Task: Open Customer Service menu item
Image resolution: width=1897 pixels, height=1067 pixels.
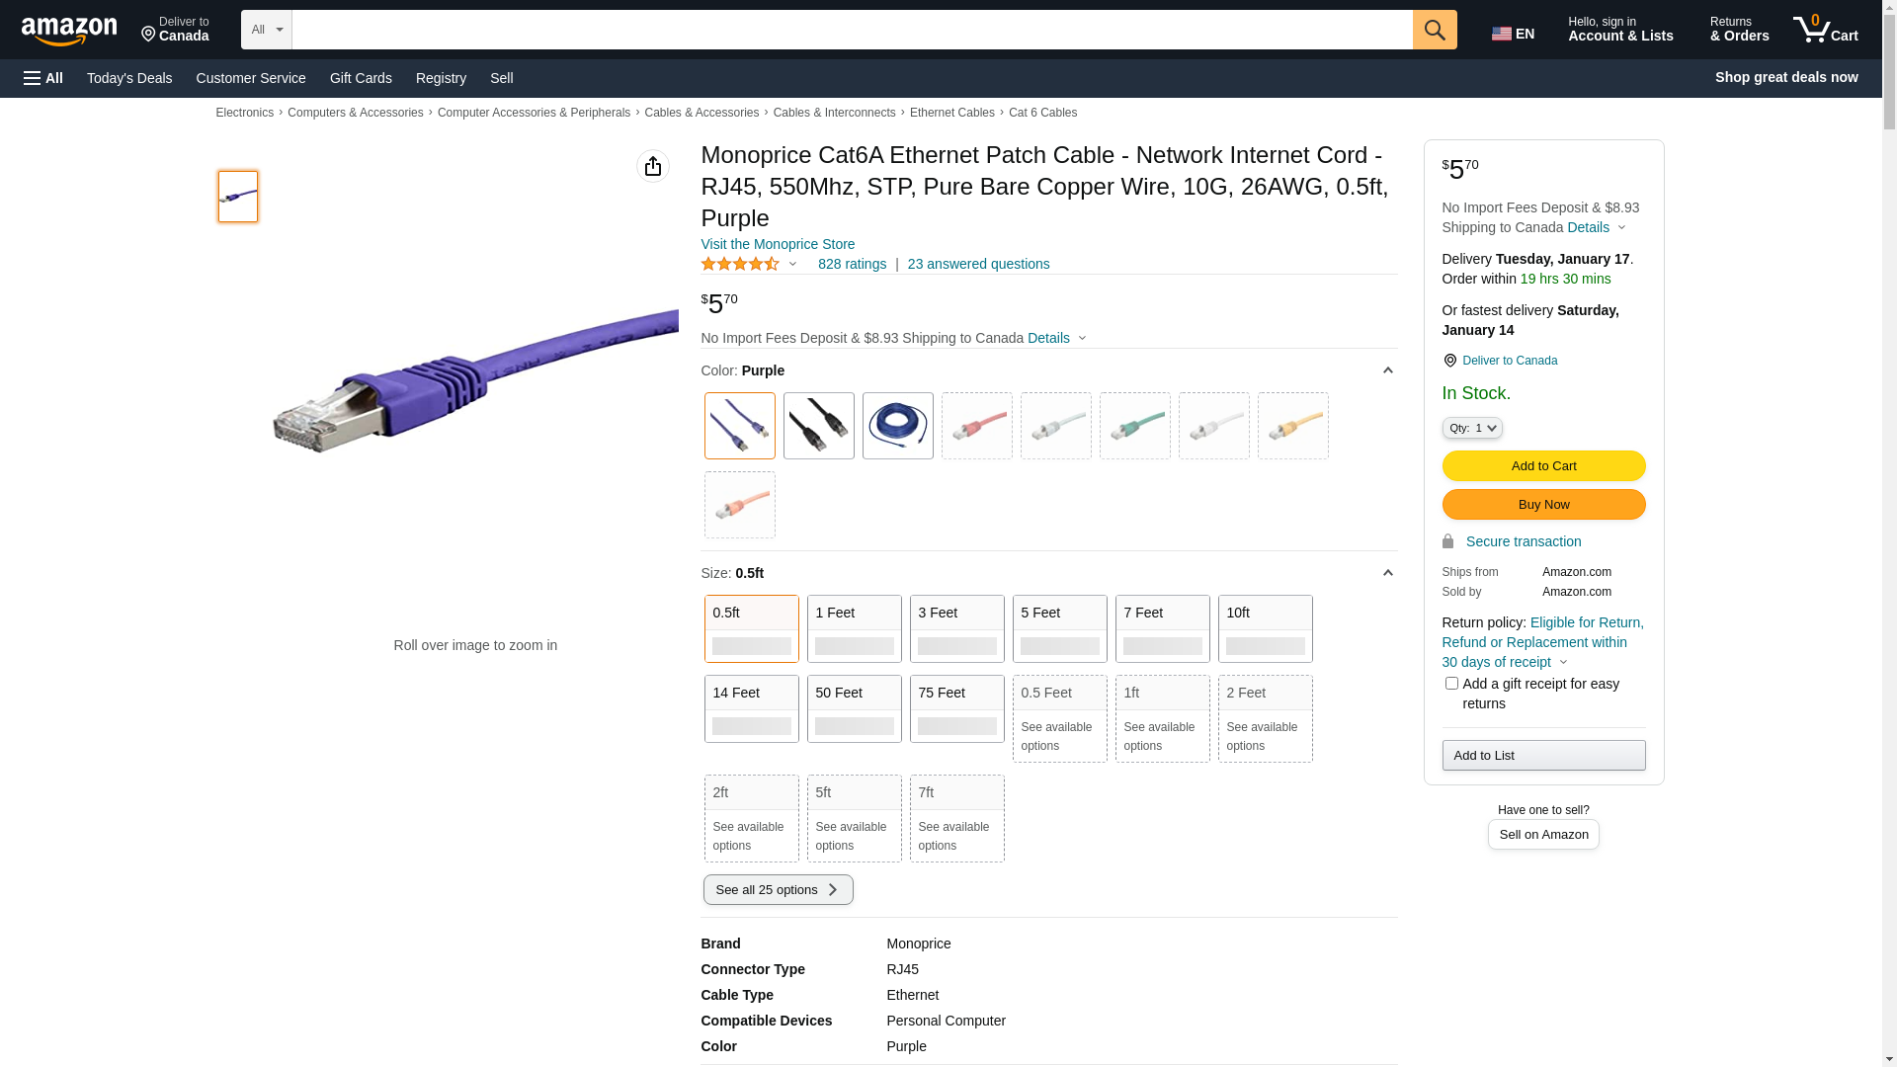Action: tap(251, 78)
